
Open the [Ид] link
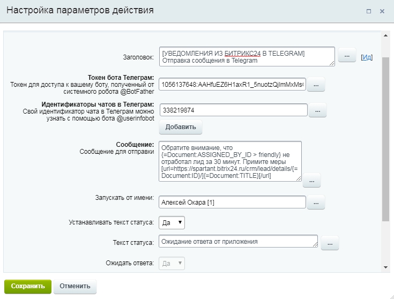[367, 57]
